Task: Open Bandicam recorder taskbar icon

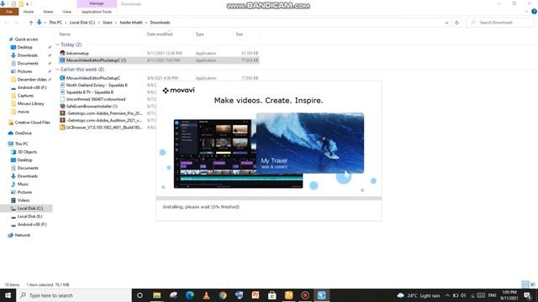Action: point(305,295)
